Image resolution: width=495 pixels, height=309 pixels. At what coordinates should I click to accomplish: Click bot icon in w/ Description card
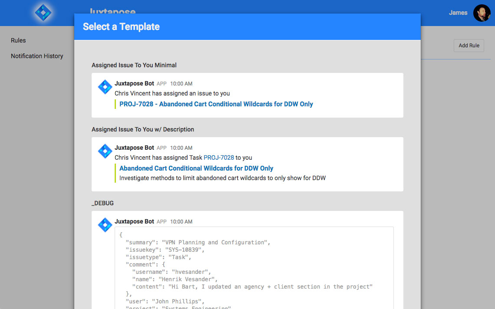pyautogui.click(x=105, y=151)
